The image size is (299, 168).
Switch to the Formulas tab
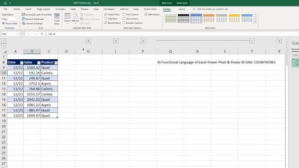click(x=60, y=9)
